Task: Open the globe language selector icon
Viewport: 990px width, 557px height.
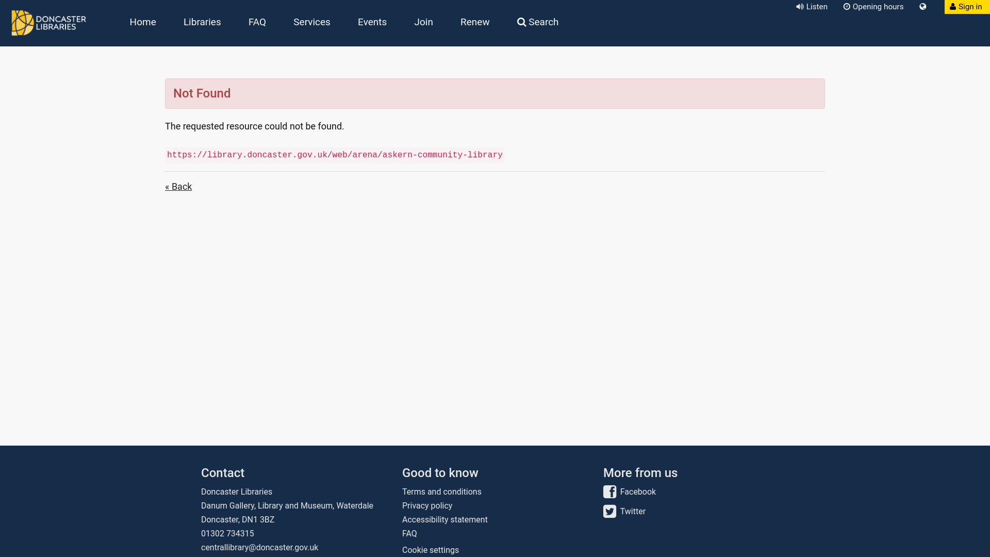Action: click(x=923, y=7)
